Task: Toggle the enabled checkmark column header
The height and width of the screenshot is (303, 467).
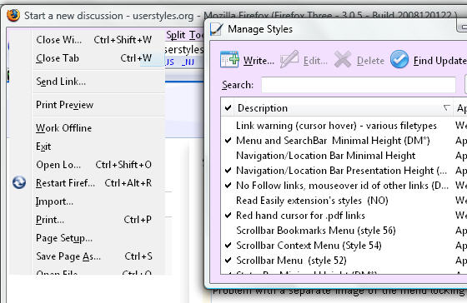Action: point(228,108)
